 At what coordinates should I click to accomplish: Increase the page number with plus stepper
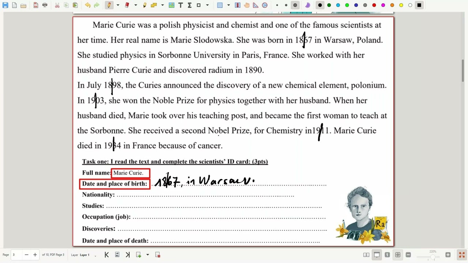point(35,255)
